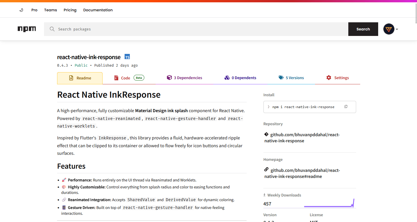Go to the Pricing page
The height and width of the screenshot is (222, 417).
click(x=70, y=10)
